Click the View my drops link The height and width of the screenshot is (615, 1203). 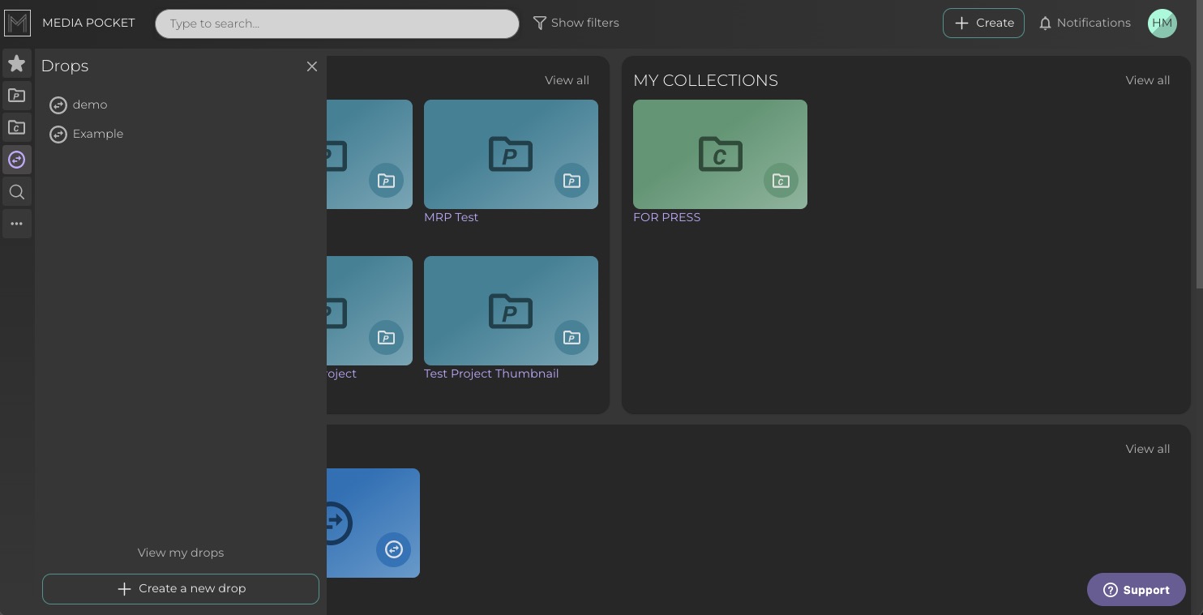pos(181,553)
